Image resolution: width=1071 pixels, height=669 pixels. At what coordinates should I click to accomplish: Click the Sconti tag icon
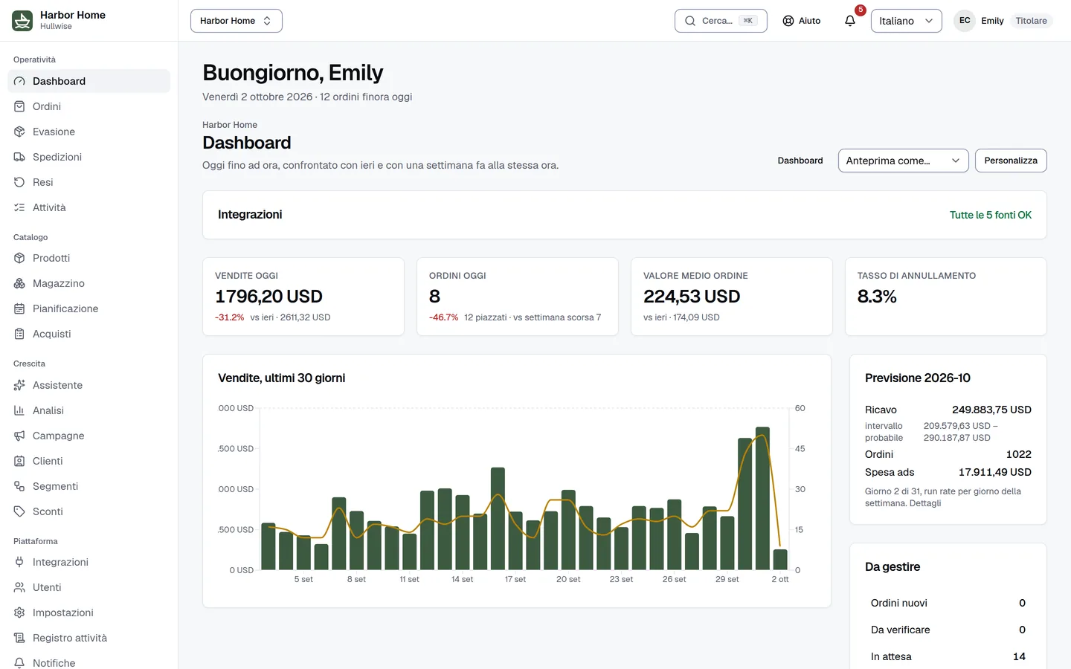pyautogui.click(x=19, y=511)
